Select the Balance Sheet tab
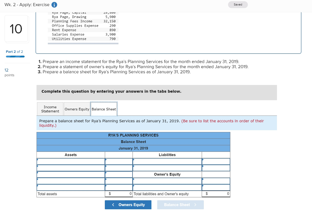312x216 pixels. tap(104, 109)
